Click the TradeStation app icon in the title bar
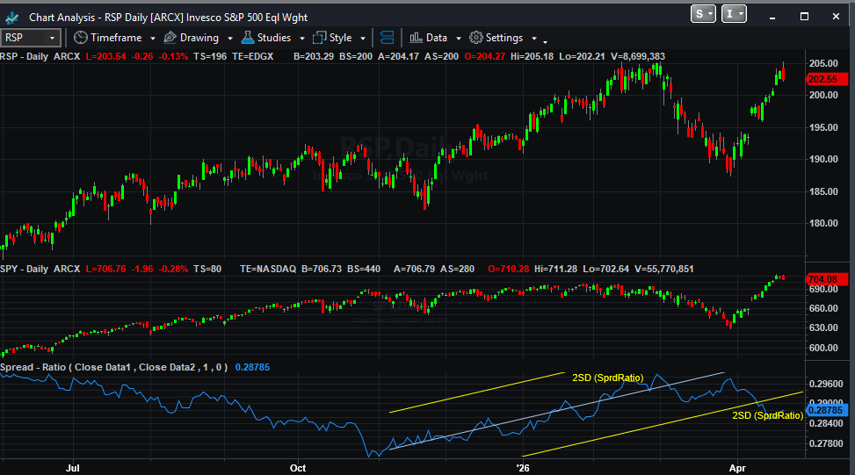The width and height of the screenshot is (855, 475). pos(12,18)
